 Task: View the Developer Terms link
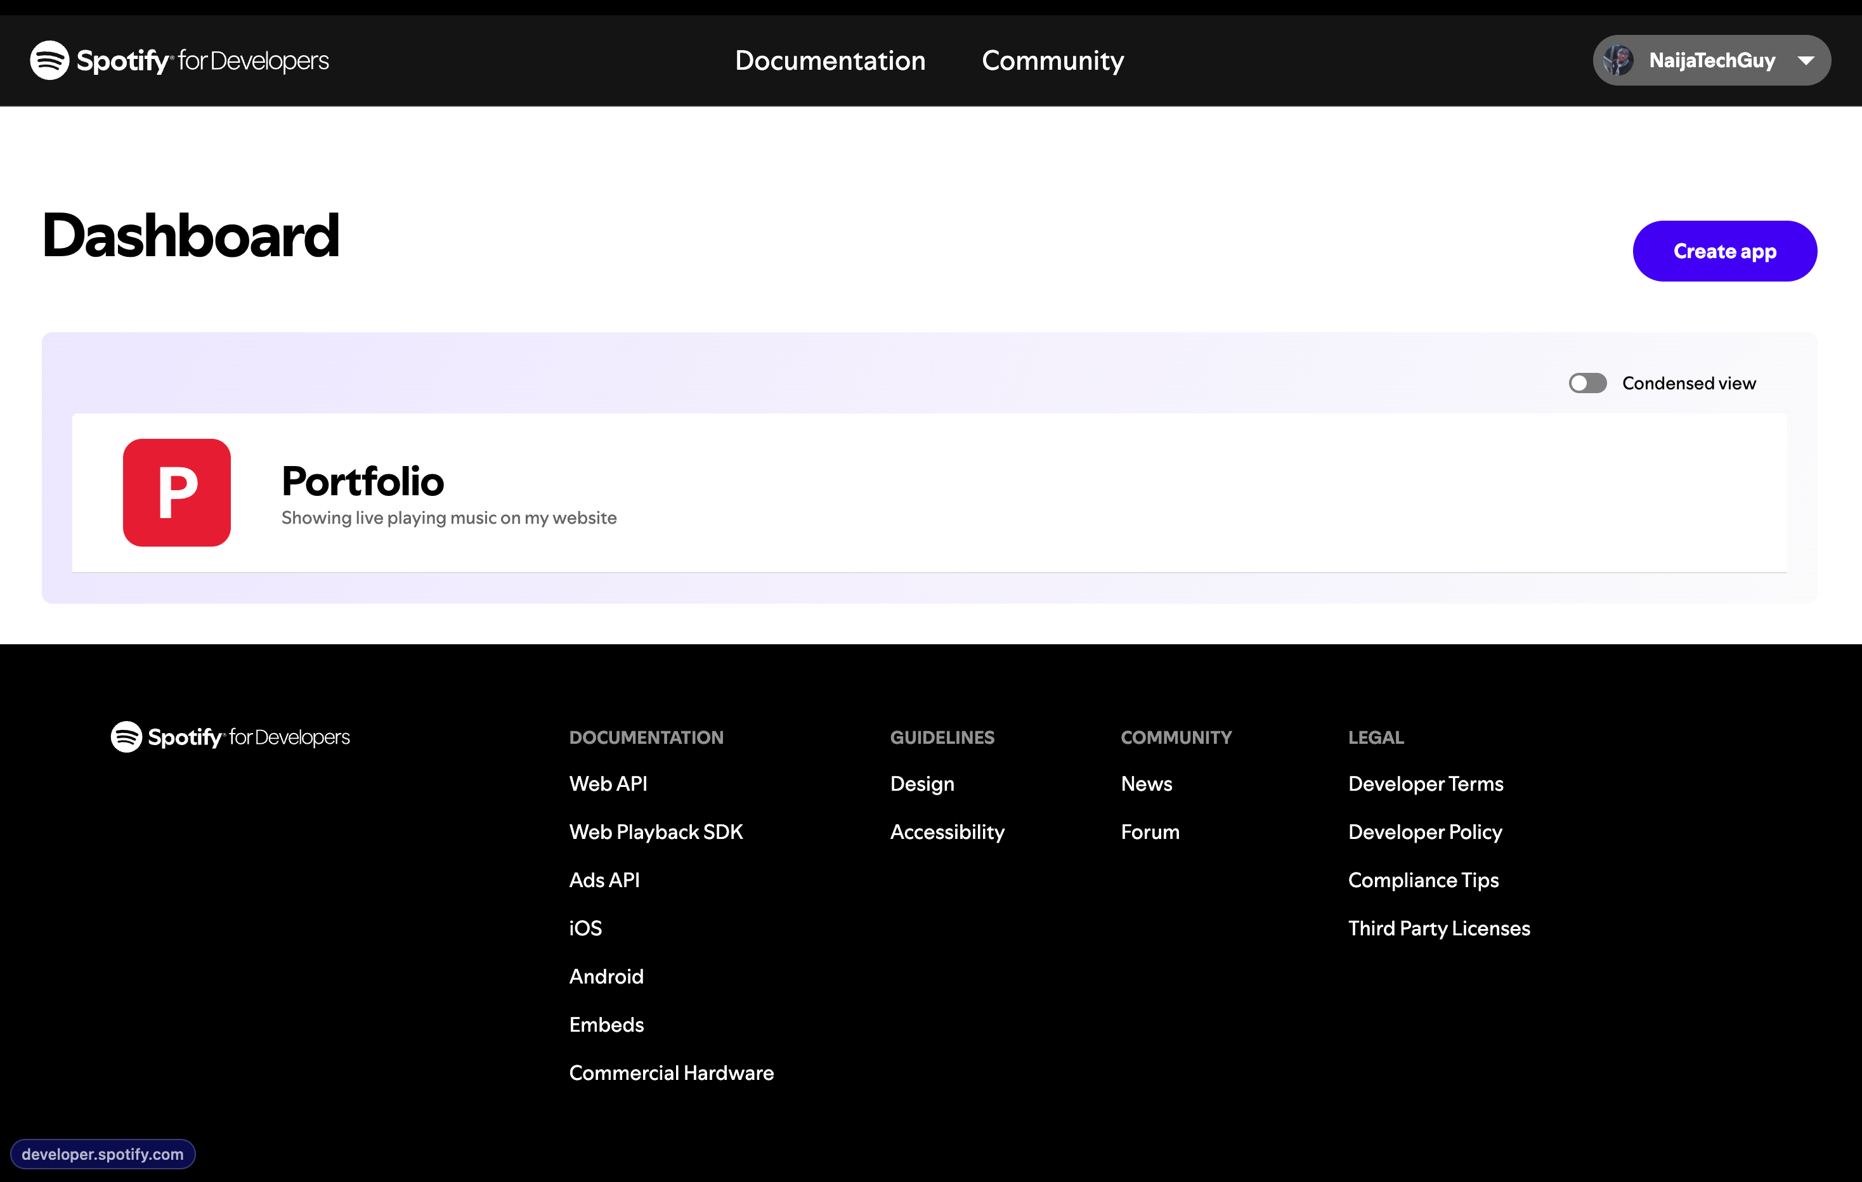pos(1425,784)
